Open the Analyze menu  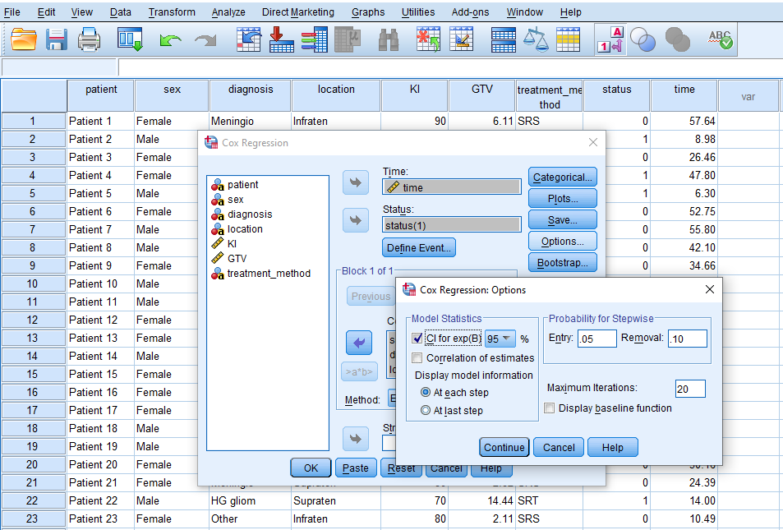tap(228, 12)
